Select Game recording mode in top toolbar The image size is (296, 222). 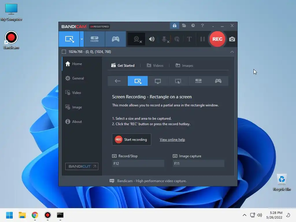click(x=116, y=39)
